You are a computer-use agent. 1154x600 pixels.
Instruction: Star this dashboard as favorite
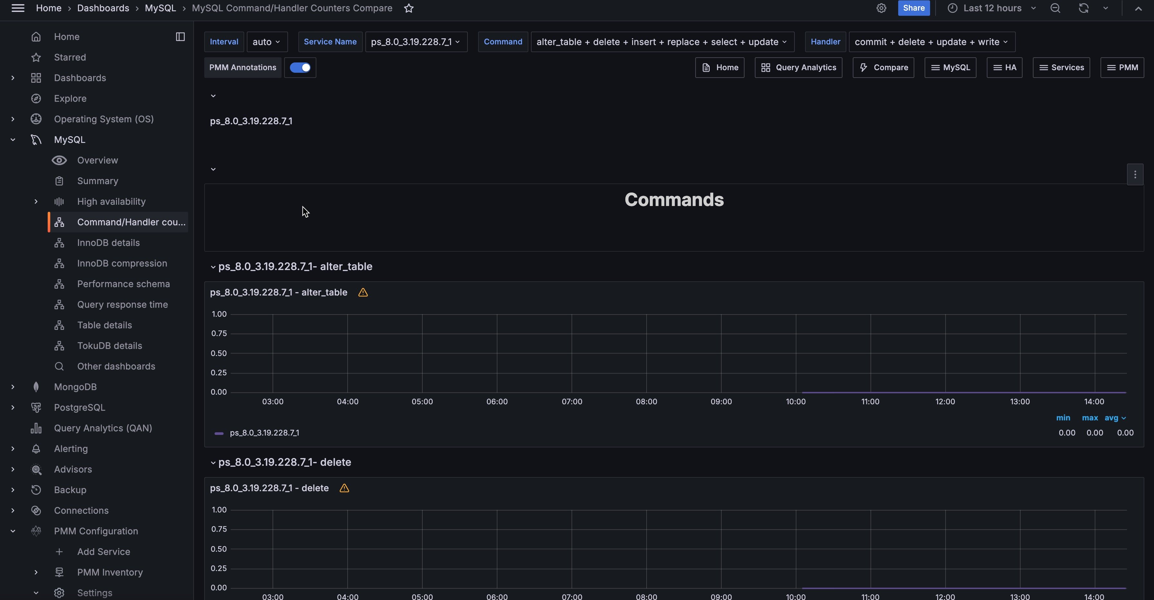409,8
